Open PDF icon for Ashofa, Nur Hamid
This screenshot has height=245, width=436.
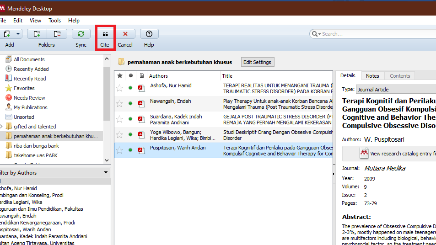(x=141, y=88)
